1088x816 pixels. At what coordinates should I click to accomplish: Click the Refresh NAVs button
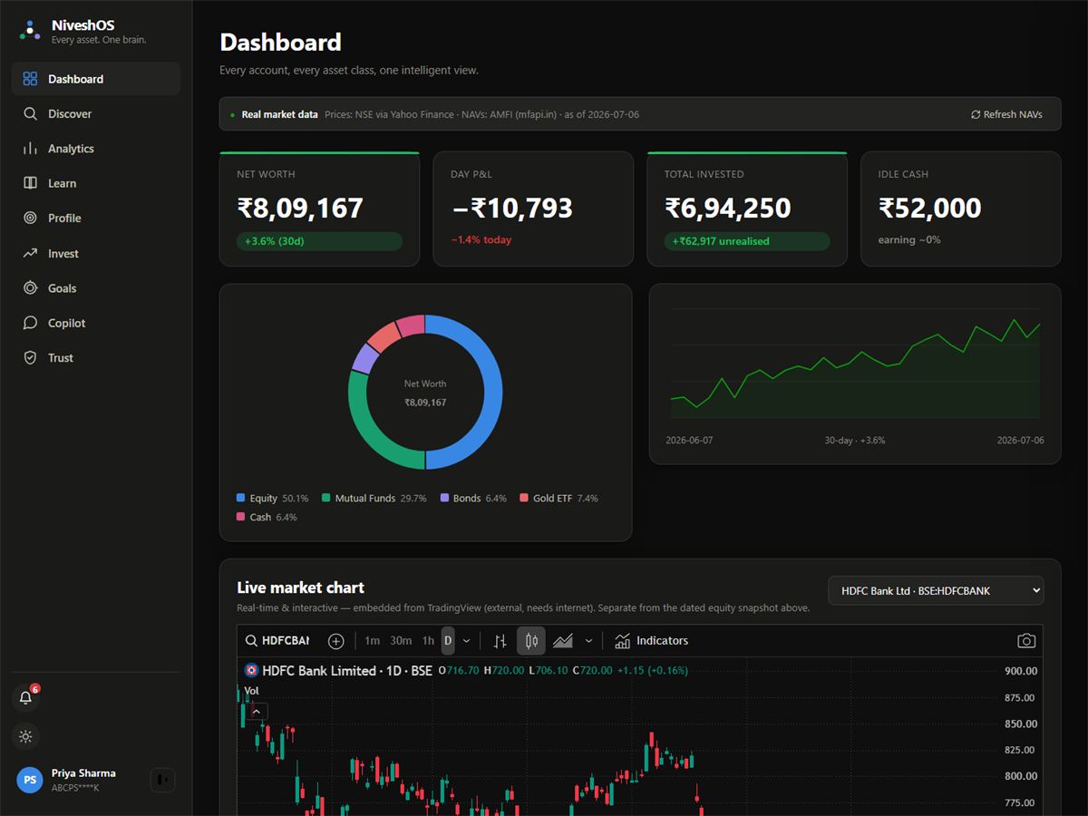1006,114
